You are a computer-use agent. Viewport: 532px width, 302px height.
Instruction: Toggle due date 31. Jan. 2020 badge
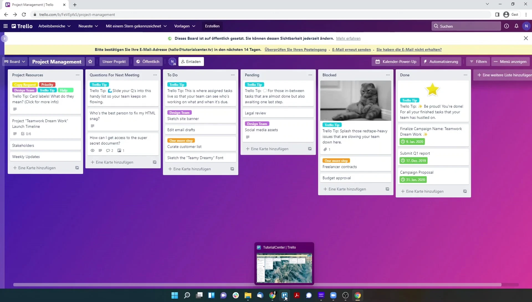(x=413, y=180)
